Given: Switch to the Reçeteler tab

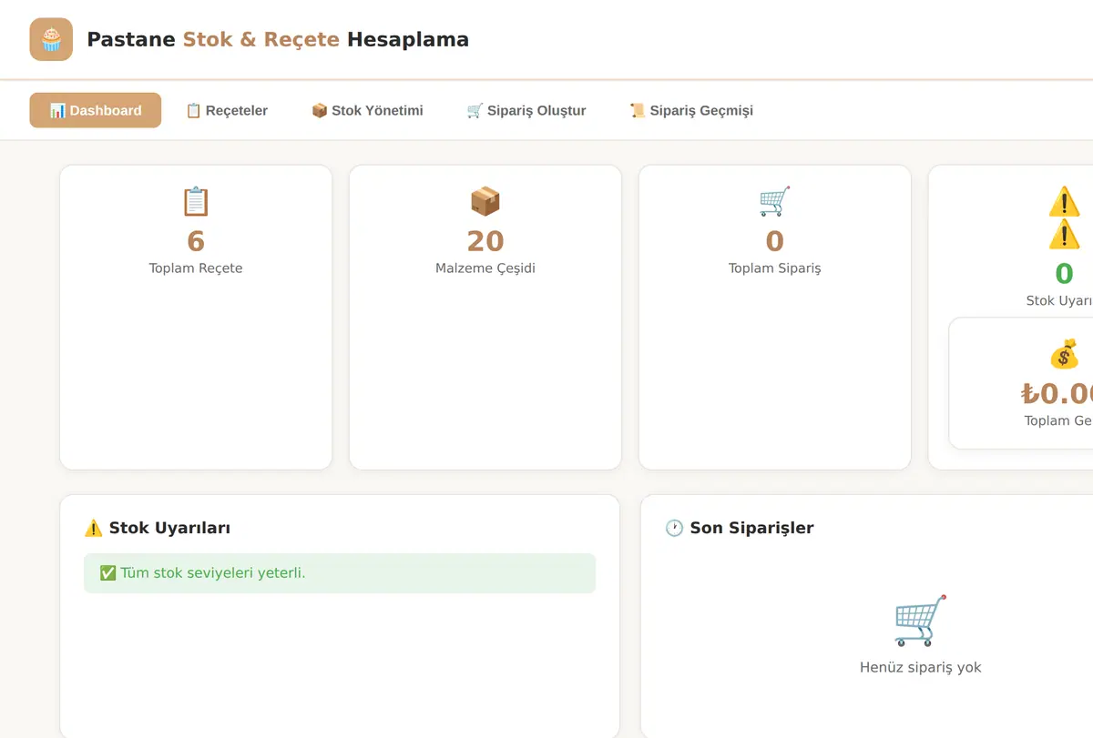Looking at the screenshot, I should [x=227, y=110].
